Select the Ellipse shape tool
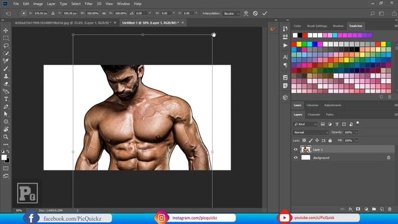 pyautogui.click(x=6, y=122)
